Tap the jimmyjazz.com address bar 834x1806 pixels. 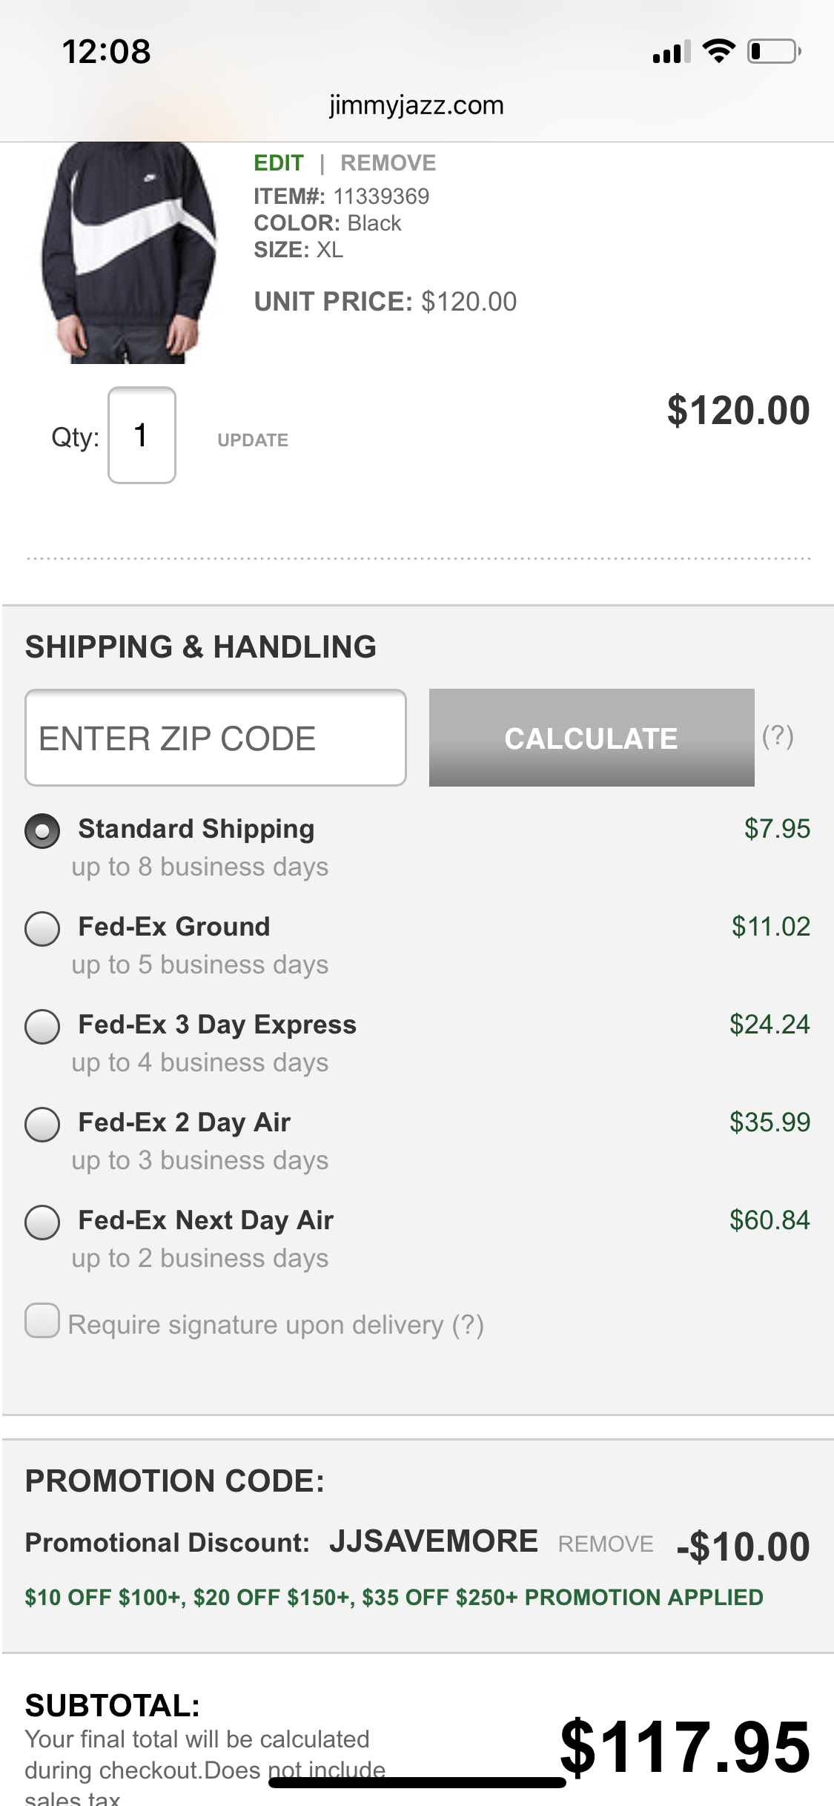(417, 105)
